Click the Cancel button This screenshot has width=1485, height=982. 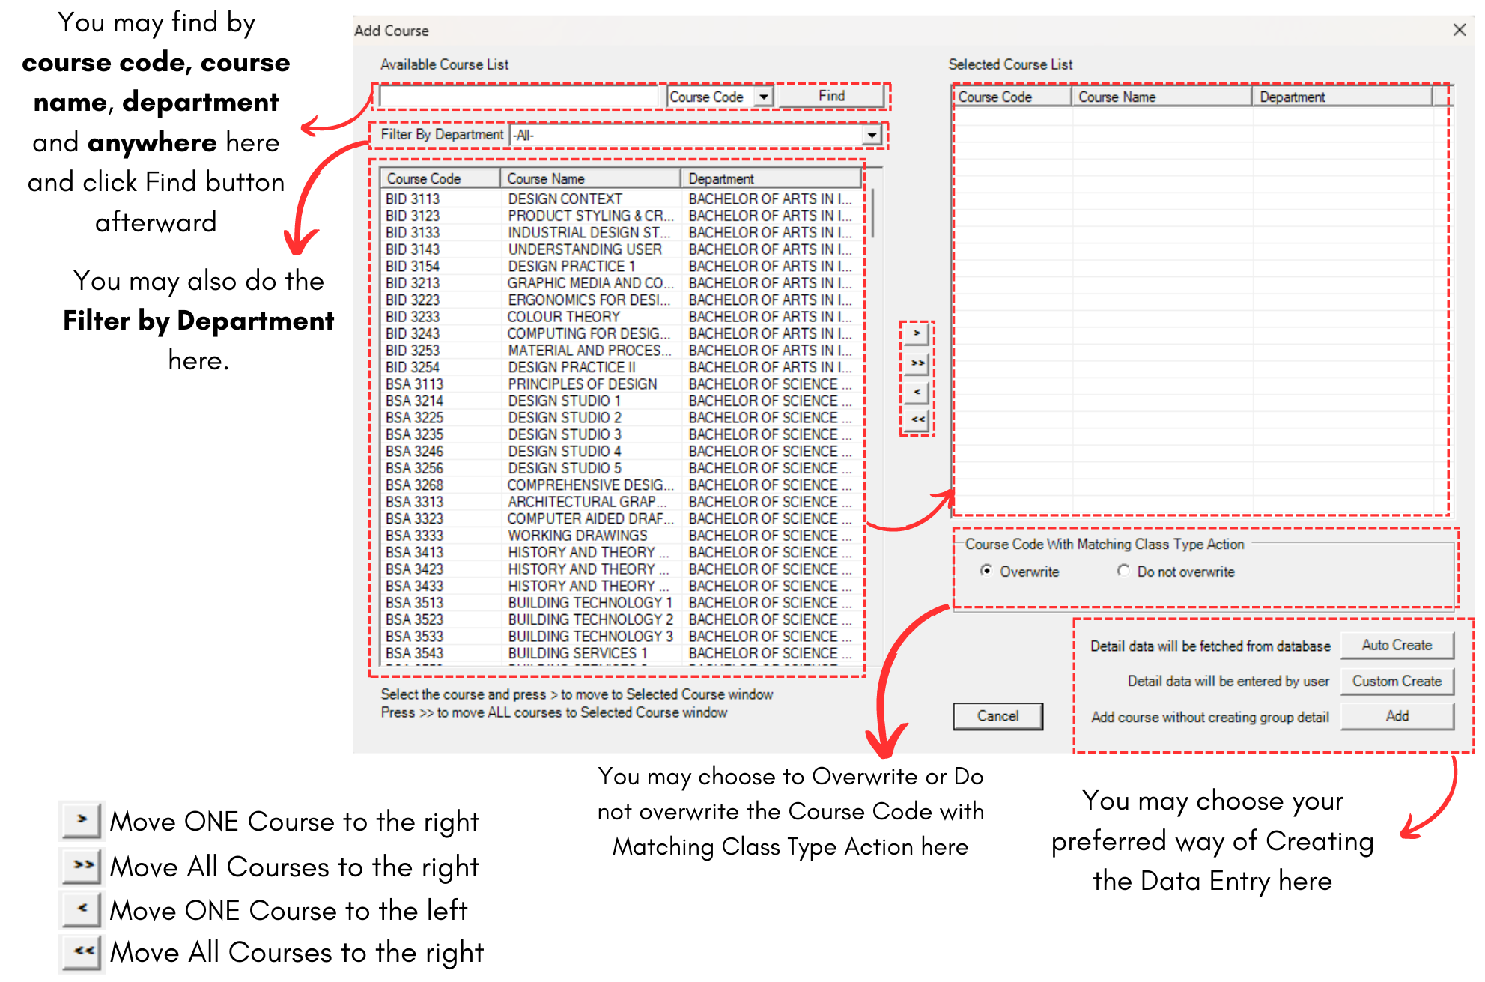click(997, 716)
